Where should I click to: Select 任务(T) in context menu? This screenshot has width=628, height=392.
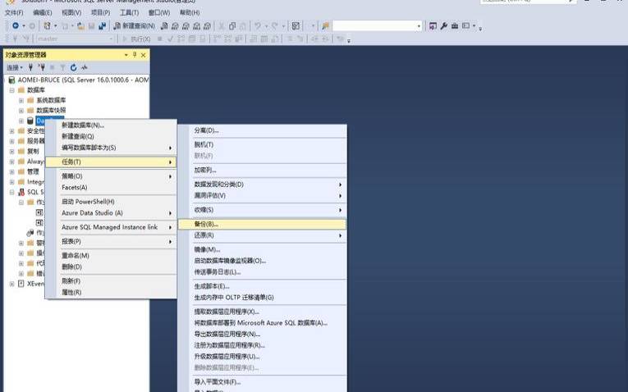click(x=112, y=162)
